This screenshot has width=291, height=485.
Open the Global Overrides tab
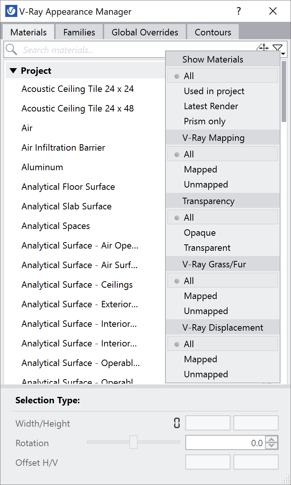(x=145, y=32)
